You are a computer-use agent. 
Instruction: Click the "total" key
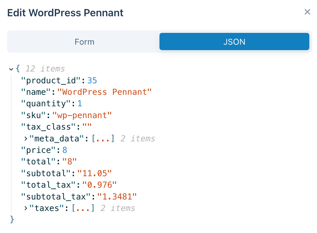(38, 162)
